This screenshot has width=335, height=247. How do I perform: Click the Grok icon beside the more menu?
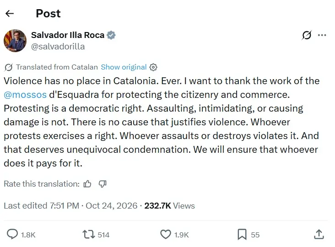point(307,35)
